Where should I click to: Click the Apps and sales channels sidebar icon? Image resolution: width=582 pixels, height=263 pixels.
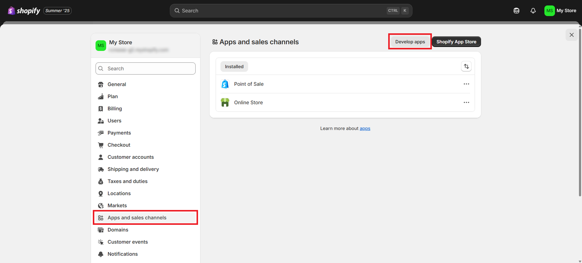pyautogui.click(x=101, y=218)
